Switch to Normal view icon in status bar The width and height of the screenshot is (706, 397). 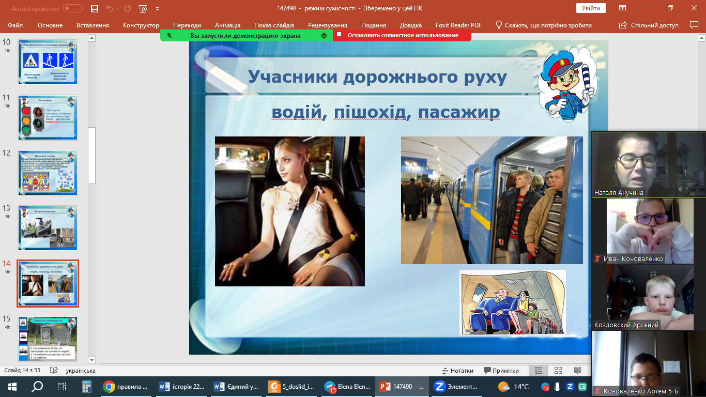538,371
